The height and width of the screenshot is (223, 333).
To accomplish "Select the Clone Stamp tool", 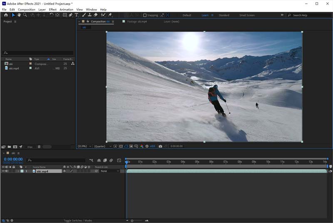I will click(x=89, y=15).
